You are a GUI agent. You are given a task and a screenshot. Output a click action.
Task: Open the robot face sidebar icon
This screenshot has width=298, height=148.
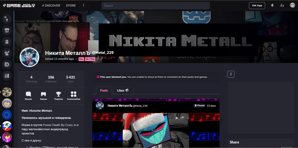coord(7,64)
